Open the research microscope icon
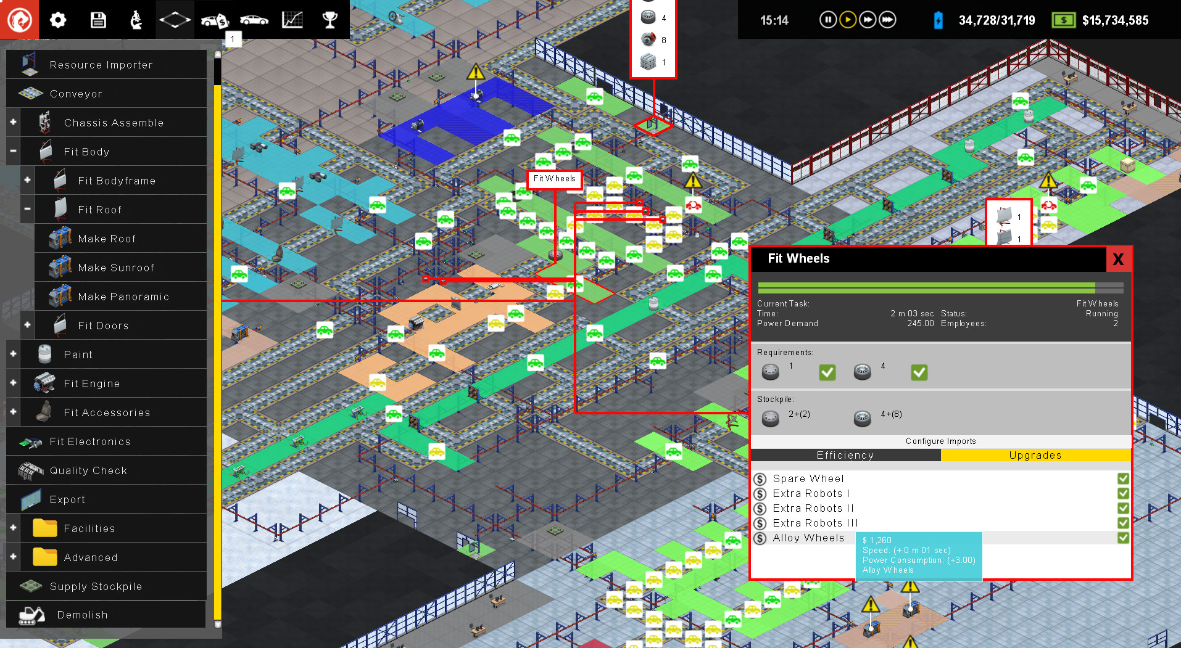The image size is (1181, 648). pos(136,19)
